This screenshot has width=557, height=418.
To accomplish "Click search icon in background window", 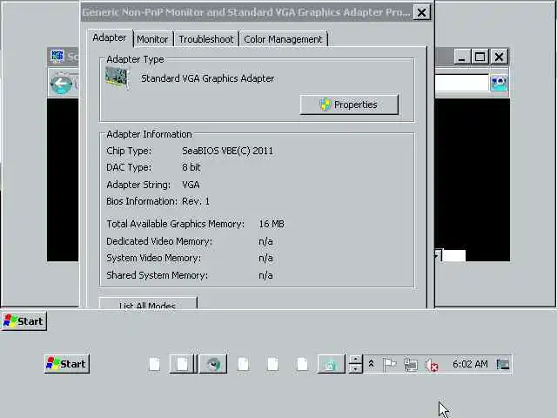I will click(499, 84).
